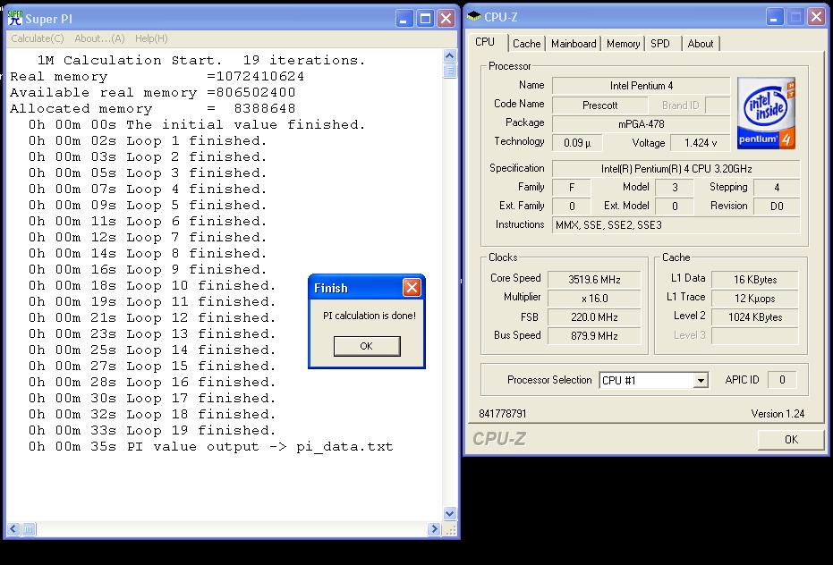Expand the Processor Selection CPU #1 dropdown
The width and height of the screenshot is (833, 565).
tap(701, 380)
